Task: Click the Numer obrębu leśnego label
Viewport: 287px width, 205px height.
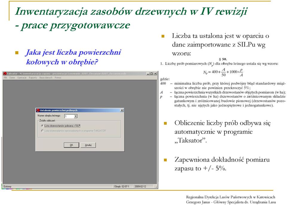Action: pyautogui.click(x=49, y=116)
